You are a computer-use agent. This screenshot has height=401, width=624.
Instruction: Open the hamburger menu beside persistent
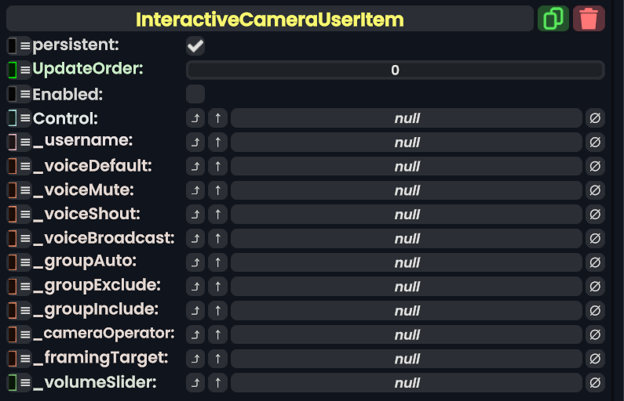pyautogui.click(x=25, y=46)
